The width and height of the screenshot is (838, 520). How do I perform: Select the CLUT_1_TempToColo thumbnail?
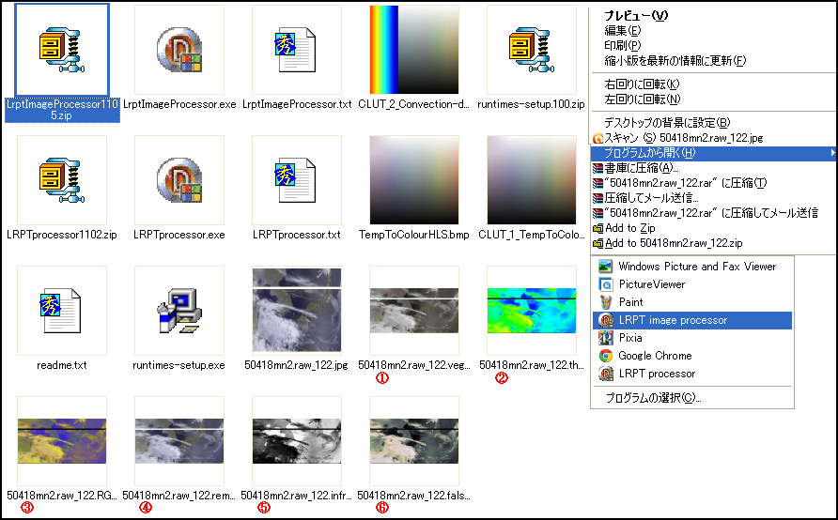pos(532,180)
